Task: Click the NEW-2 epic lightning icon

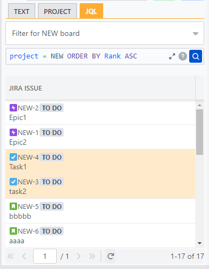Action: 13,108
